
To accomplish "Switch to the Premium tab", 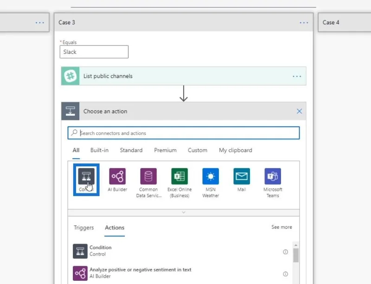I will [x=165, y=150].
